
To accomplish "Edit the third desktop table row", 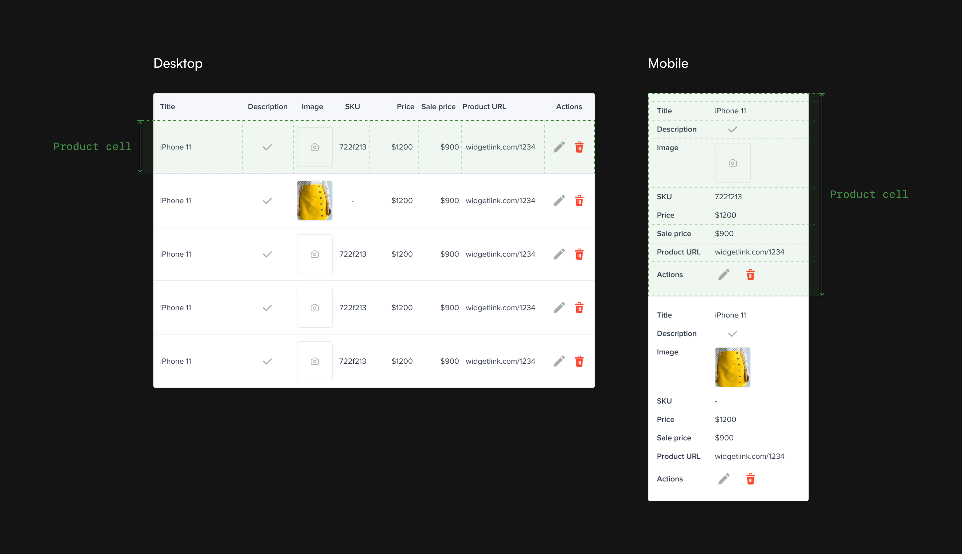I will (x=559, y=254).
